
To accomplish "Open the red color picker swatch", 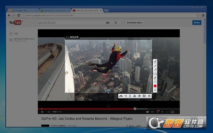I will pos(155,86).
